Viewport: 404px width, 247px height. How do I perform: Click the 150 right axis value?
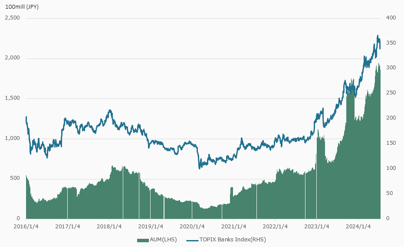[391, 143]
